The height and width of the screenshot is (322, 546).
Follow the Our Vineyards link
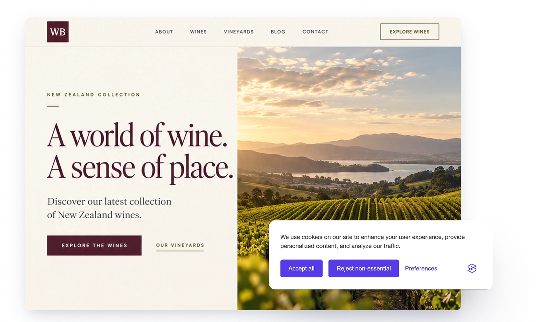tap(180, 246)
